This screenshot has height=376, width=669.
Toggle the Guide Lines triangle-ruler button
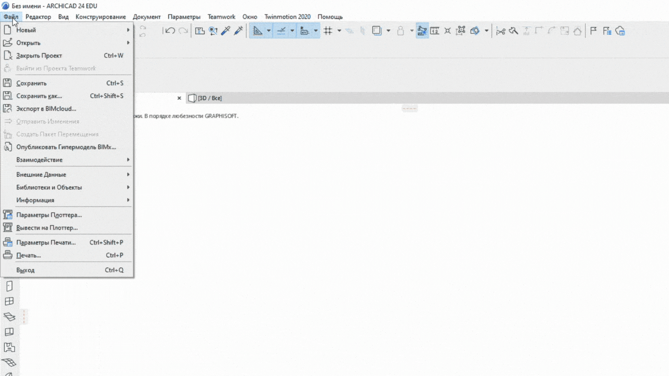[257, 31]
